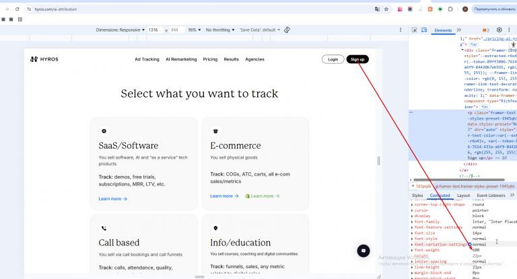Open Dimensions: Responsive dropdown
The image size is (517, 279).
pos(120,30)
